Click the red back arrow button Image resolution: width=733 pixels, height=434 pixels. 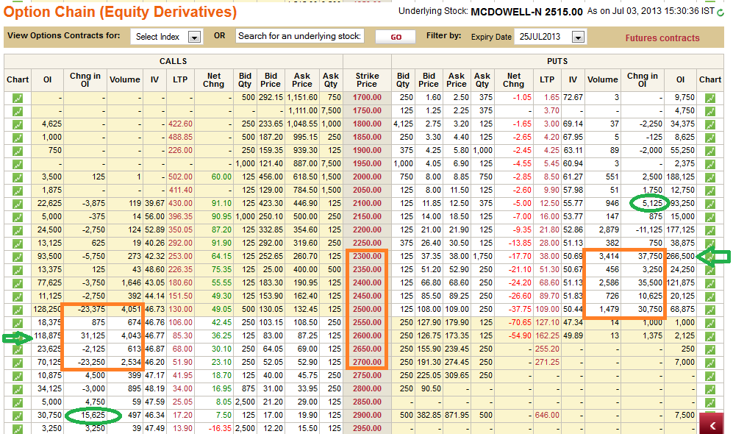(713, 424)
